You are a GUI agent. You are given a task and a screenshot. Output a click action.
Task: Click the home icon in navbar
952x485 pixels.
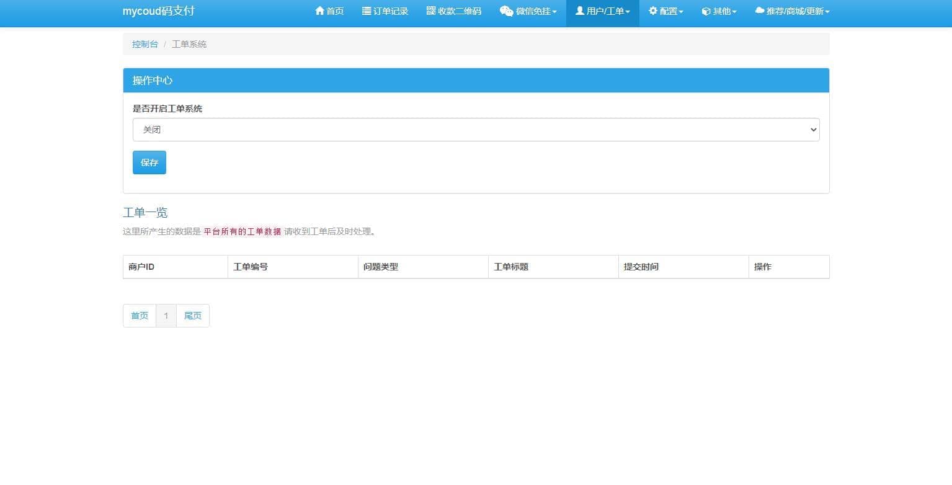[319, 11]
